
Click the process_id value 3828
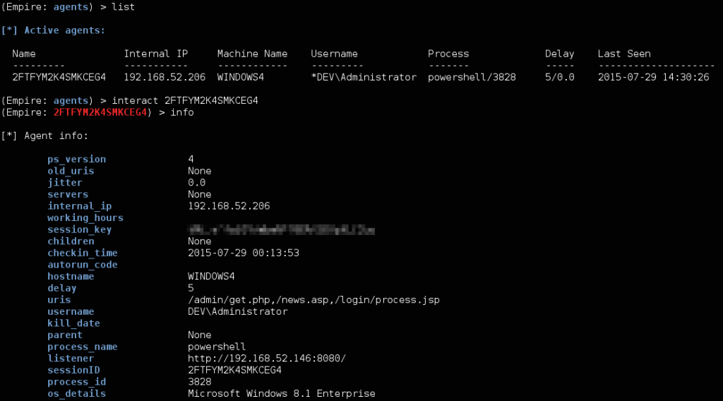[x=200, y=382]
